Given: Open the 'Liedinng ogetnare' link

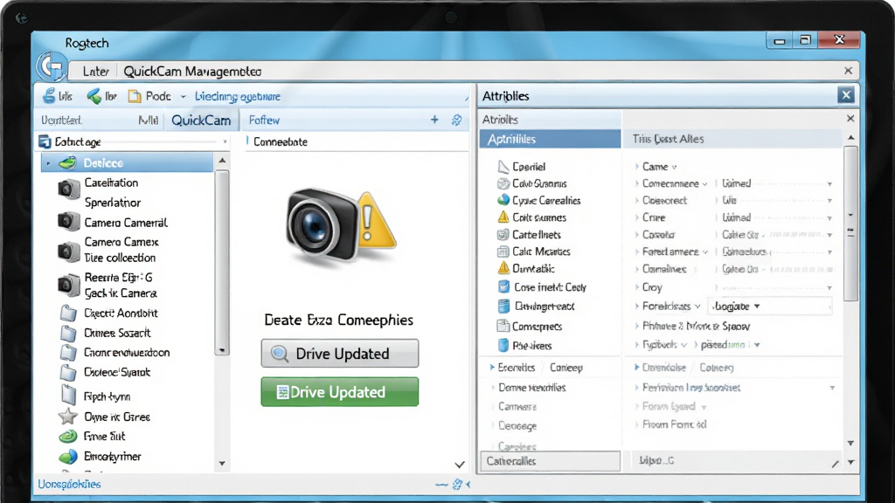Looking at the screenshot, I should [x=238, y=96].
